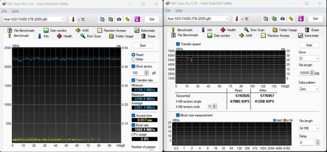
Task: Open Benchmark tab in right window
Action: [182, 30]
